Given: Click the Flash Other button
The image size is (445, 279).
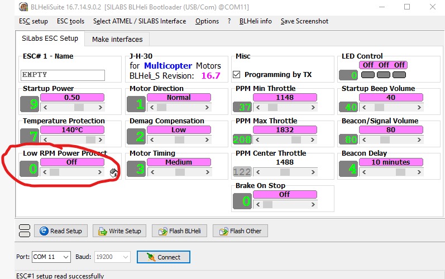Looking at the screenshot, I should pyautogui.click(x=240, y=231).
